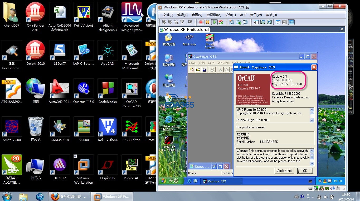
Task: Select the Keil uVision4 desktop shortcut
Action: pos(108,129)
